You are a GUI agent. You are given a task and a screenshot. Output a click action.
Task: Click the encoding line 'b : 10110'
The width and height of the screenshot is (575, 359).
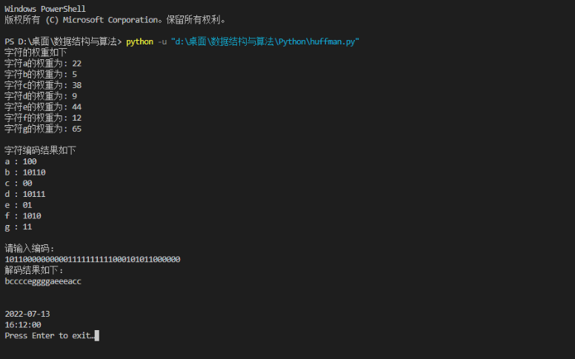tap(25, 172)
